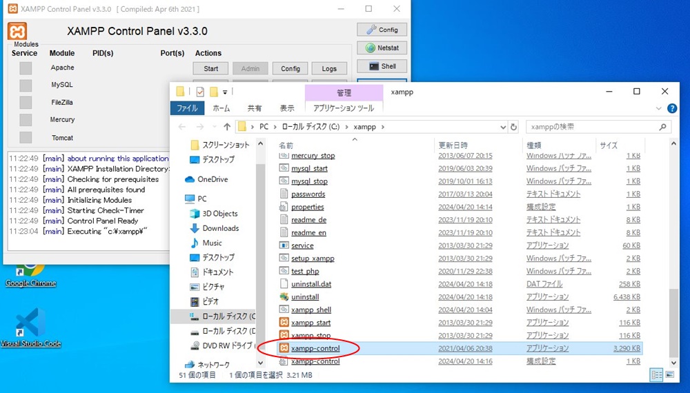Image resolution: width=690 pixels, height=393 pixels.
Task: Open Netstat in XAMPP Control Panel
Action: tap(382, 48)
